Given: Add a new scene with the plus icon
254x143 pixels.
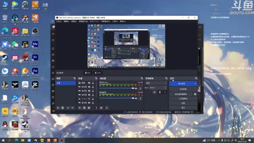Looking at the screenshot, I should tap(58, 108).
